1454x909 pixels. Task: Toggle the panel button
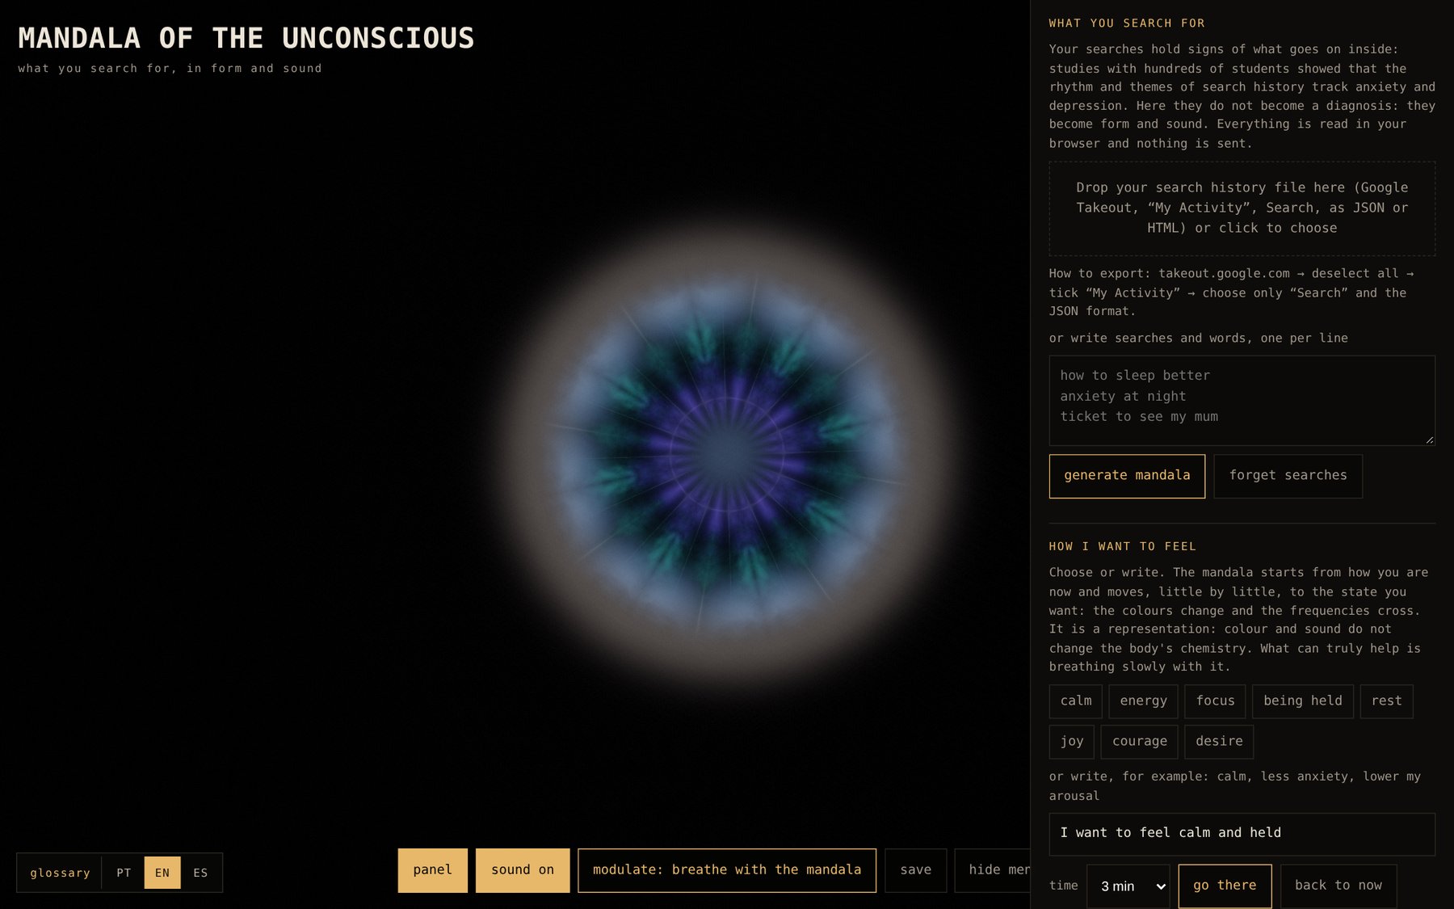click(432, 870)
